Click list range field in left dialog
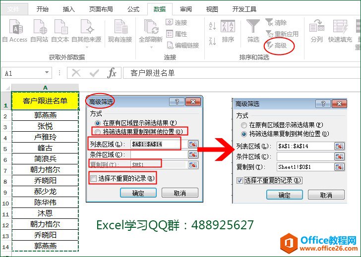The width and height of the screenshot is (361, 257). tap(159, 144)
